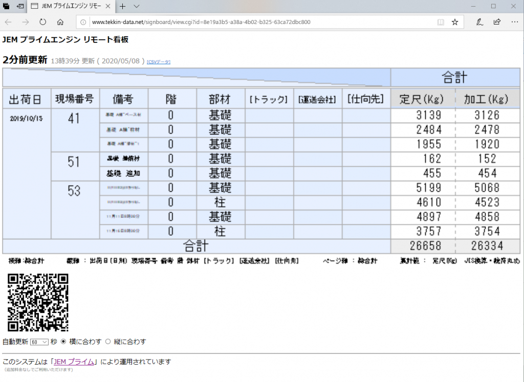Add notes to the page
Image resolution: width=524 pixels, height=382 pixels.
479,22
